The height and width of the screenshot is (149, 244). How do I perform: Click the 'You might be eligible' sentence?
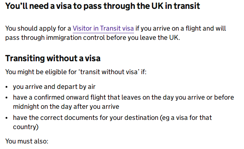pos(76,72)
